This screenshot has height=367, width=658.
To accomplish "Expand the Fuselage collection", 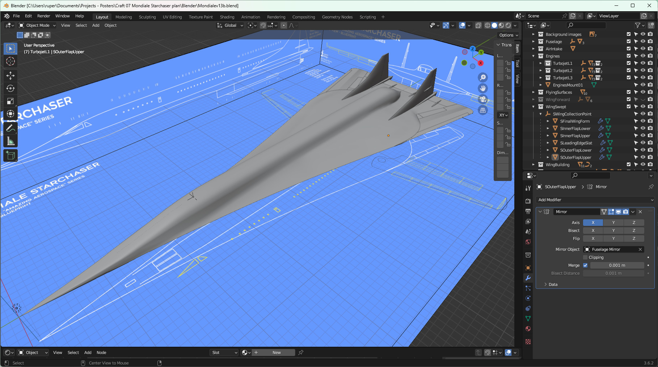I will 533,42.
